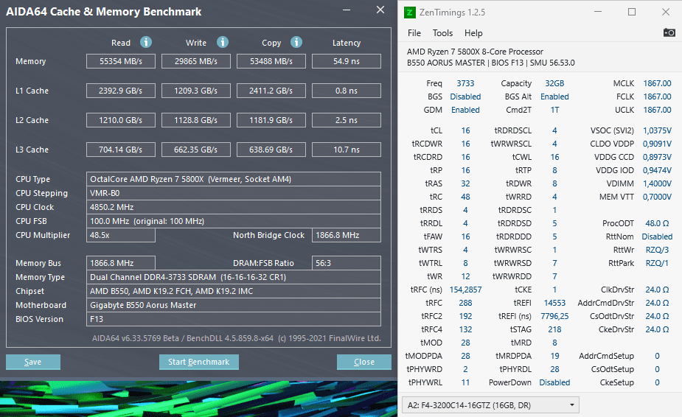
Task: Select L3 Cache latency 10.7 ns
Action: (347, 150)
